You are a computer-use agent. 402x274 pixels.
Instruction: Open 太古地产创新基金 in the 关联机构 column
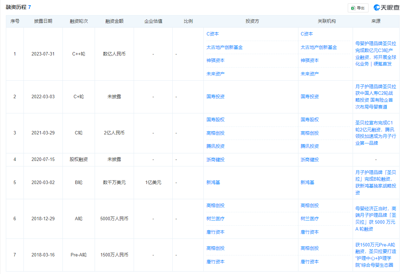(318, 47)
